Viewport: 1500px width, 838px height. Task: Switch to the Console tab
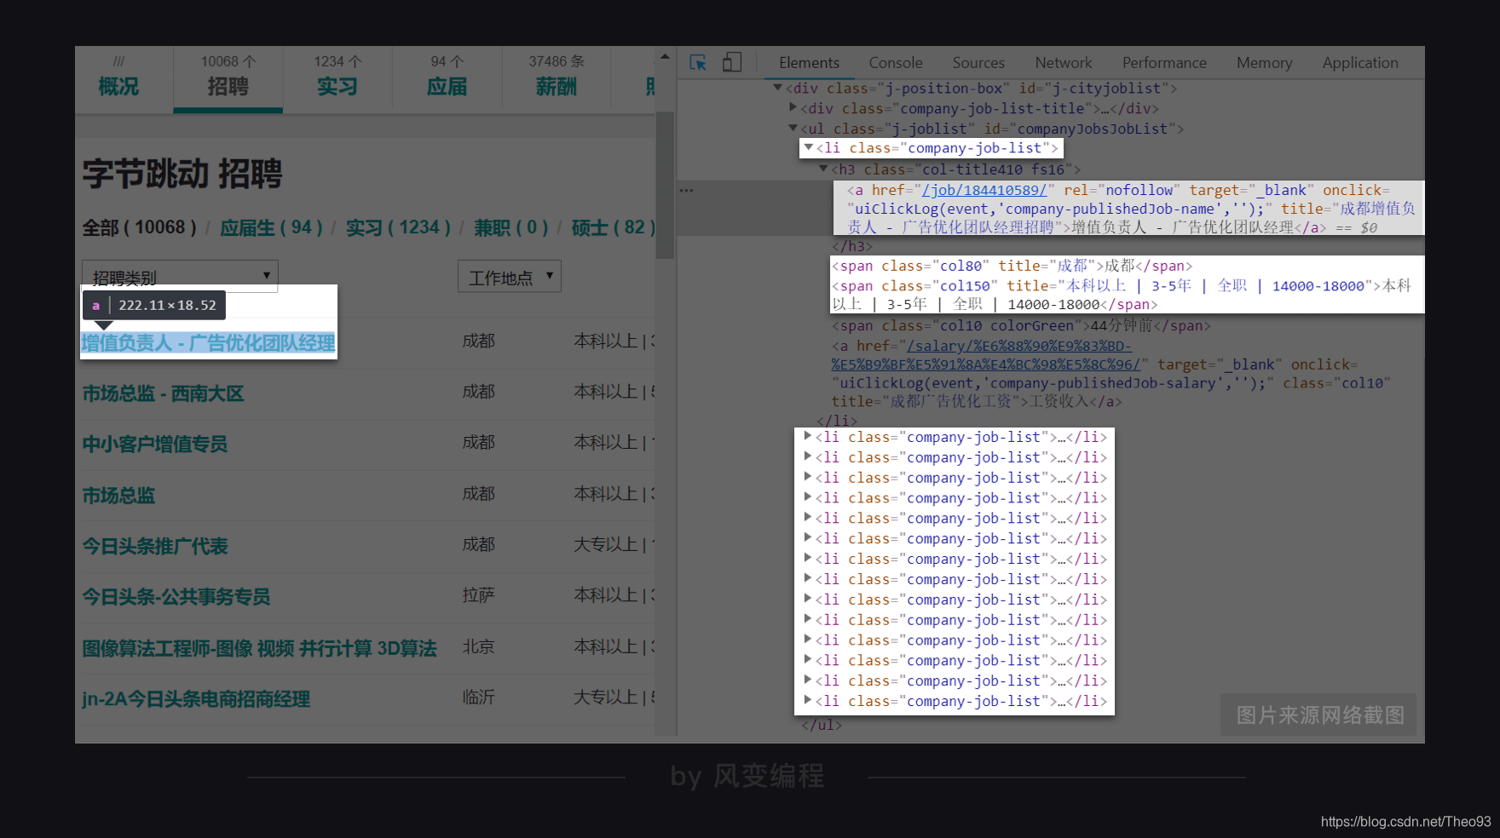tap(896, 63)
